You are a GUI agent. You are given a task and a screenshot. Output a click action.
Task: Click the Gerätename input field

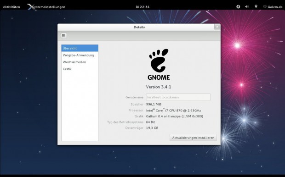click(x=178, y=97)
